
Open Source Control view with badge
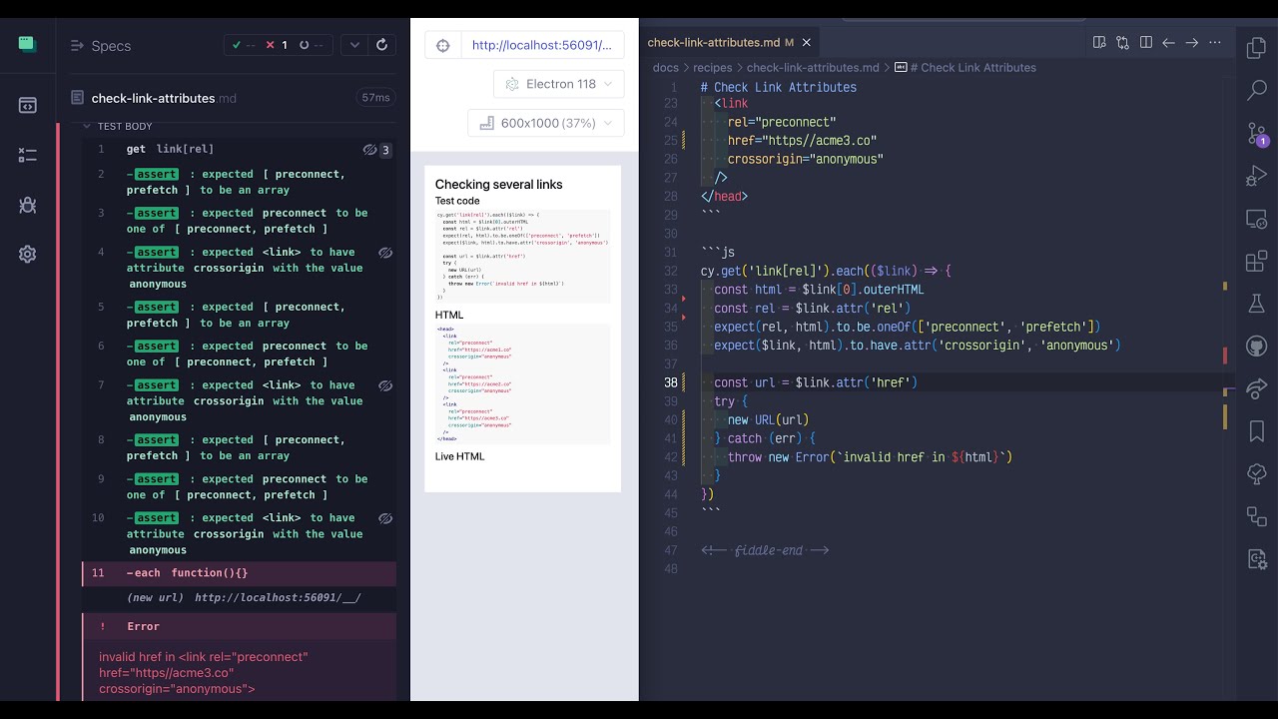coord(1257,133)
